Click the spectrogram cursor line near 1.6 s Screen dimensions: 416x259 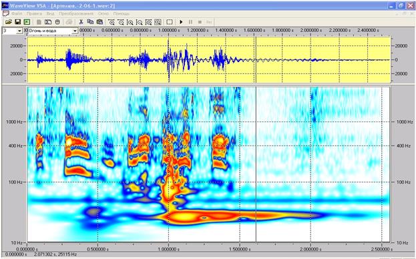pos(256,164)
